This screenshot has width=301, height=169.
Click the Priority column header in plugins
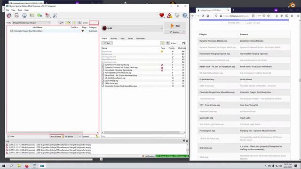click(x=171, y=48)
